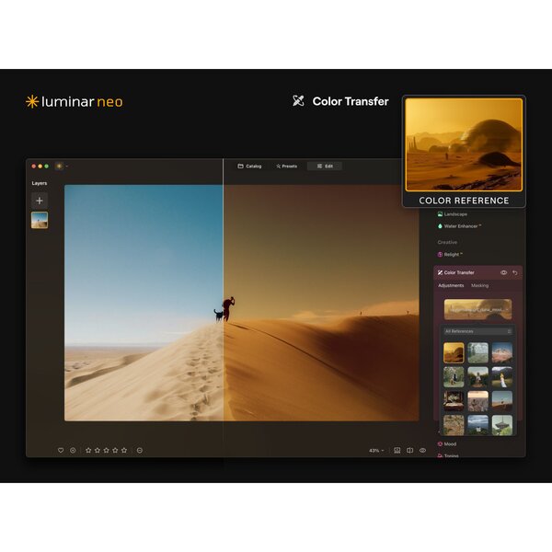Open the Water Enhancer tool

click(x=459, y=226)
